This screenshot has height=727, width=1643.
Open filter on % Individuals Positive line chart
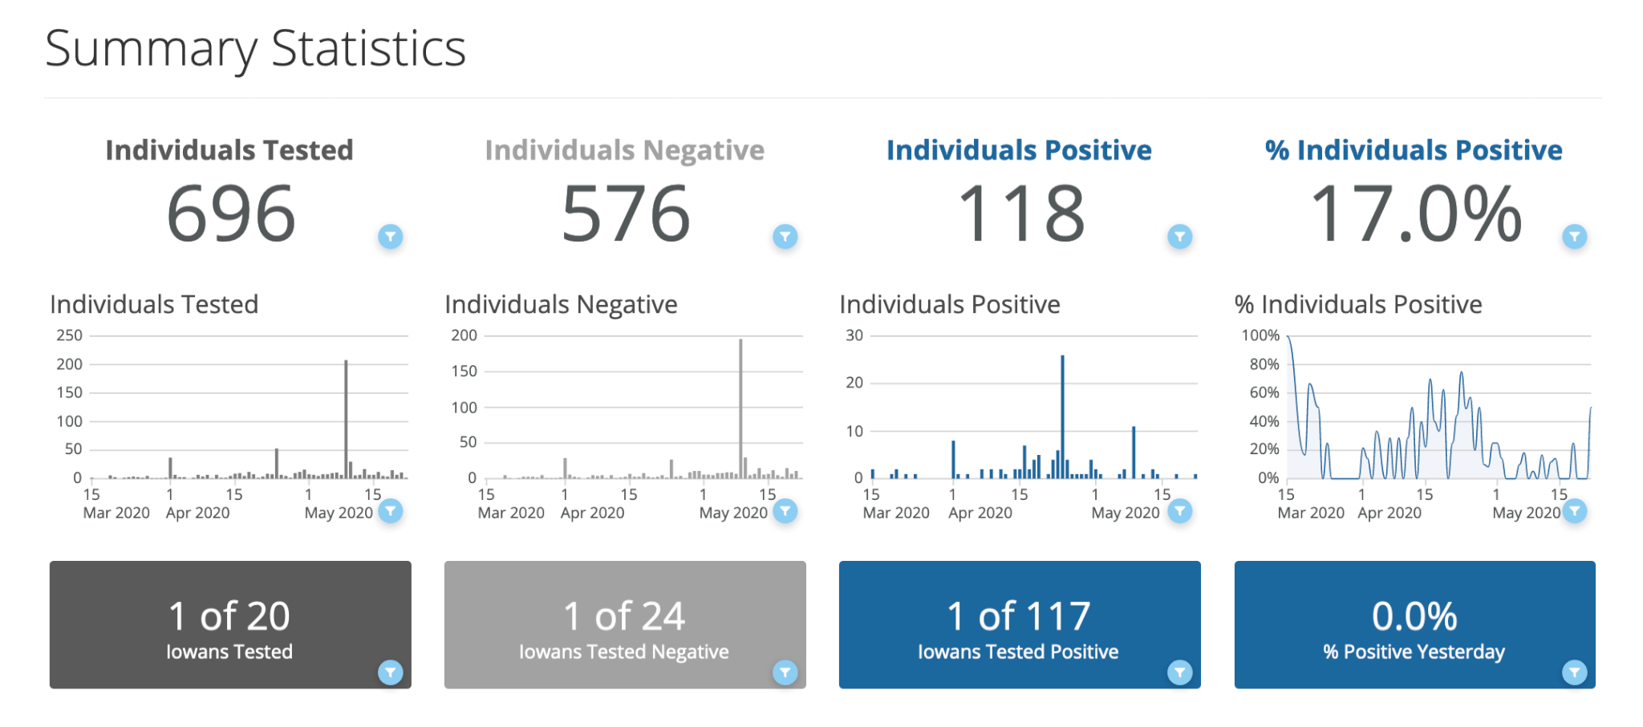[1575, 510]
